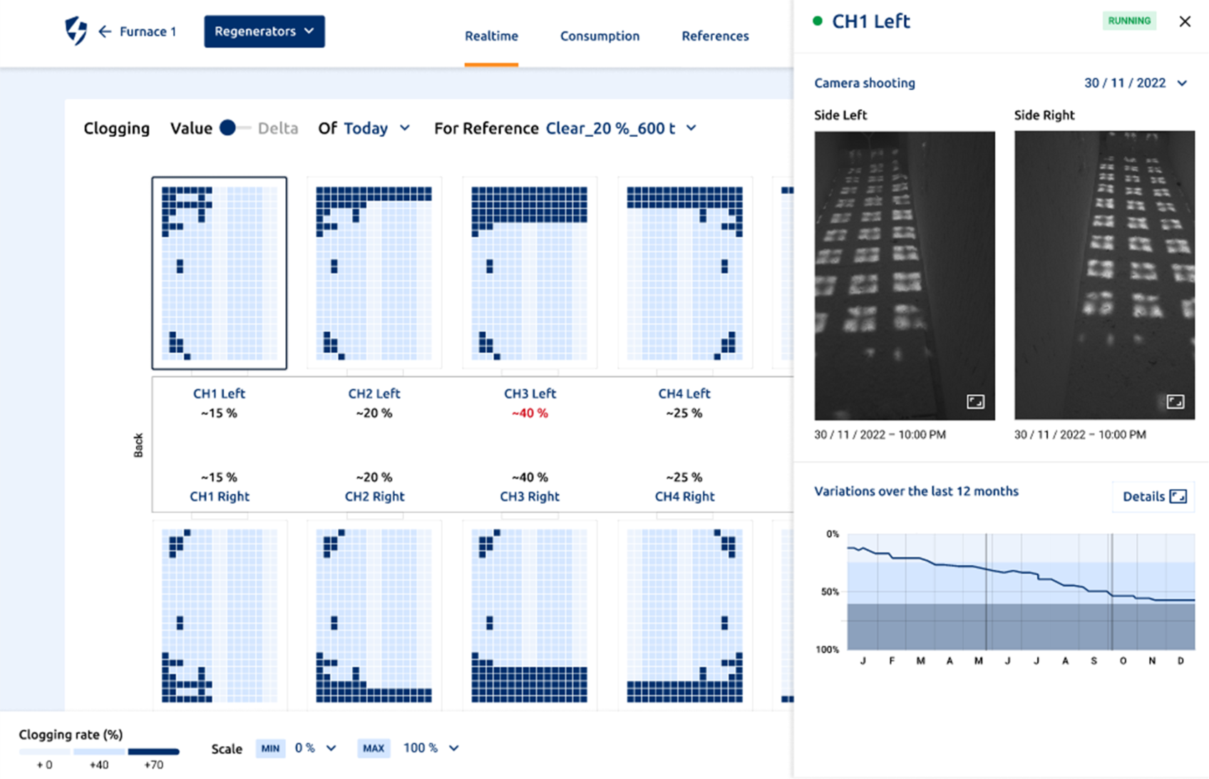
Task: Switch to the References tab
Action: click(x=715, y=36)
